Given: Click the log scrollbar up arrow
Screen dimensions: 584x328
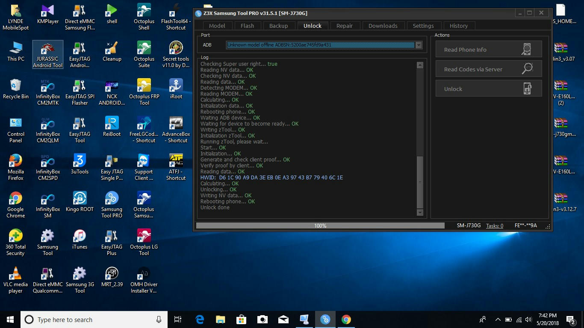Looking at the screenshot, I should pyautogui.click(x=420, y=65).
